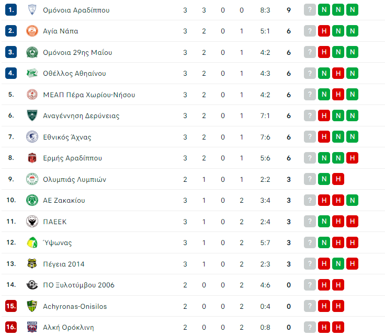The image size is (385, 336).
Task: Click the Οθέλλος Αθηαίνου team logo
Action: (x=32, y=73)
